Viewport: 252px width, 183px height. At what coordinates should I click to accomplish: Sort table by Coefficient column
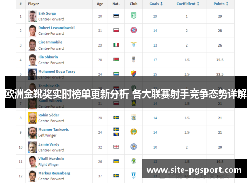[188, 4]
